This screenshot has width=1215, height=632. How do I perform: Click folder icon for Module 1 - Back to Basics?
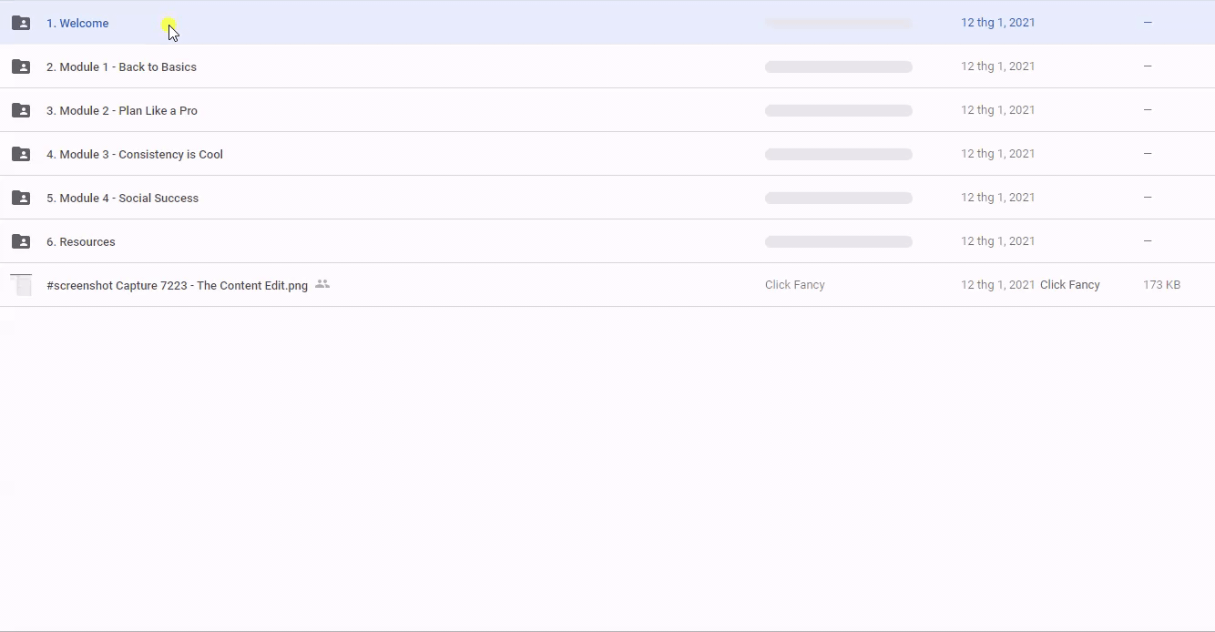[x=21, y=66]
